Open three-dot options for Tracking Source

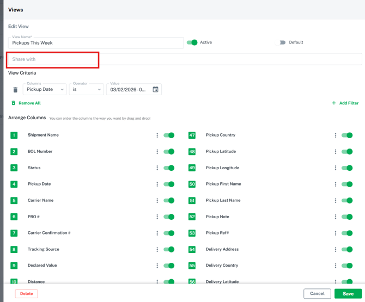click(x=157, y=250)
